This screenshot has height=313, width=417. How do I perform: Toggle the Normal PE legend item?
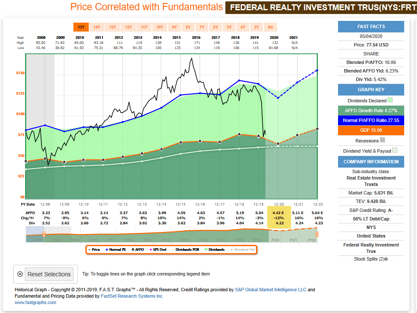click(x=116, y=249)
